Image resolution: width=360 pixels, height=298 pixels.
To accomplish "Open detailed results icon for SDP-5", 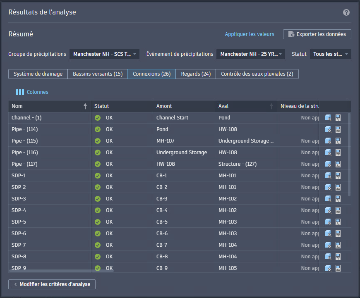I will pos(338,222).
